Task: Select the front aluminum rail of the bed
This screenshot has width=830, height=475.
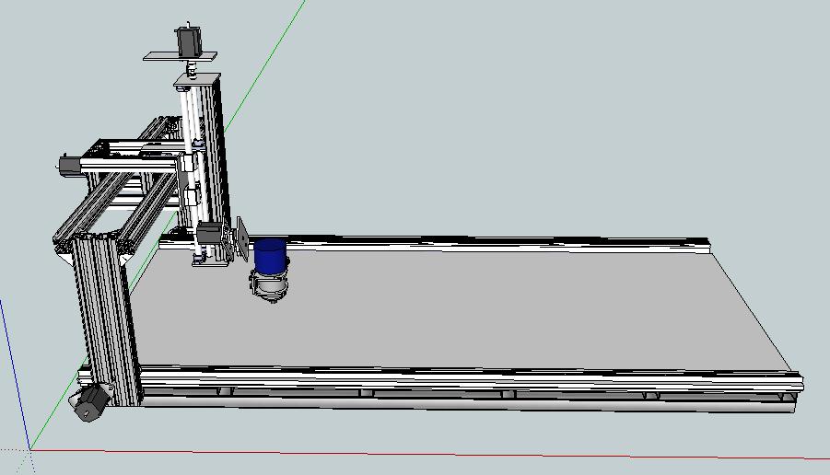Action: (461, 377)
